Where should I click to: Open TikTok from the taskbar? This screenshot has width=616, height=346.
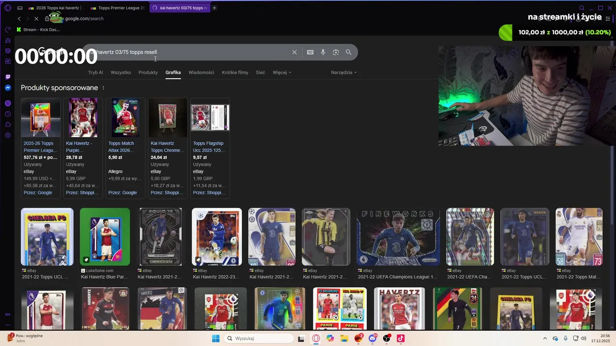tap(400, 338)
